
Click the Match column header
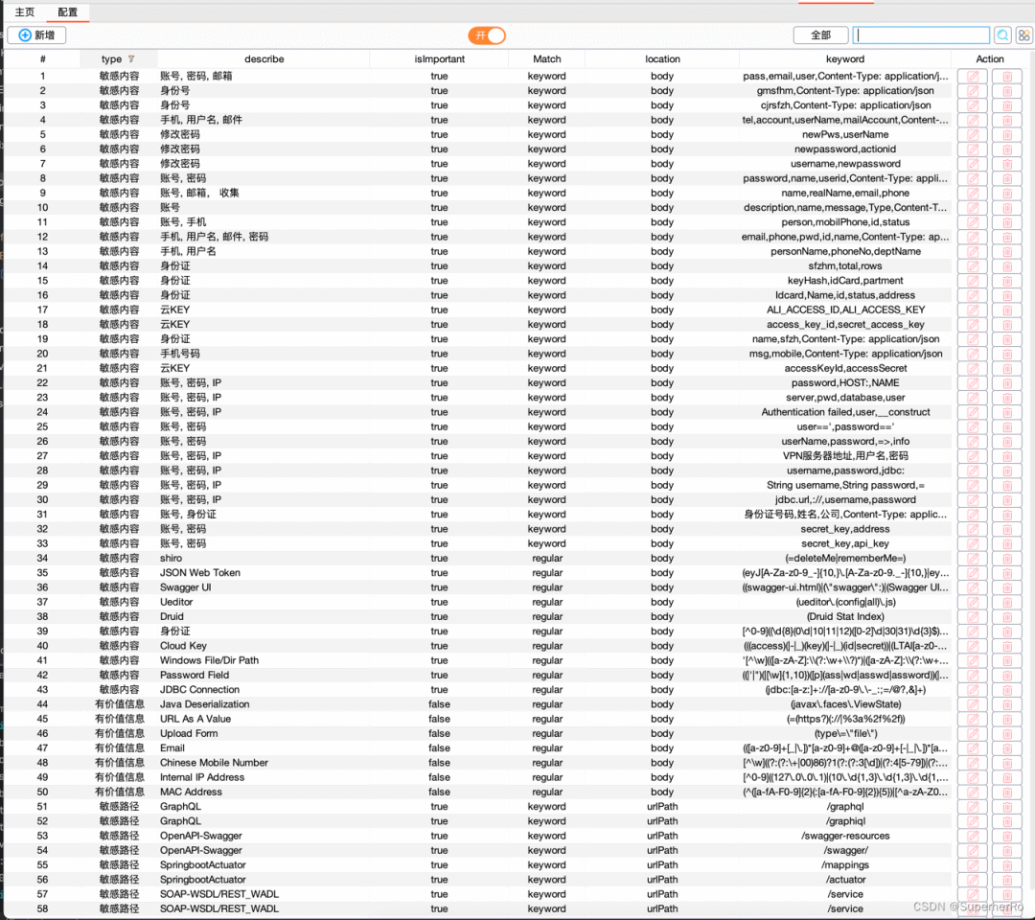(546, 58)
